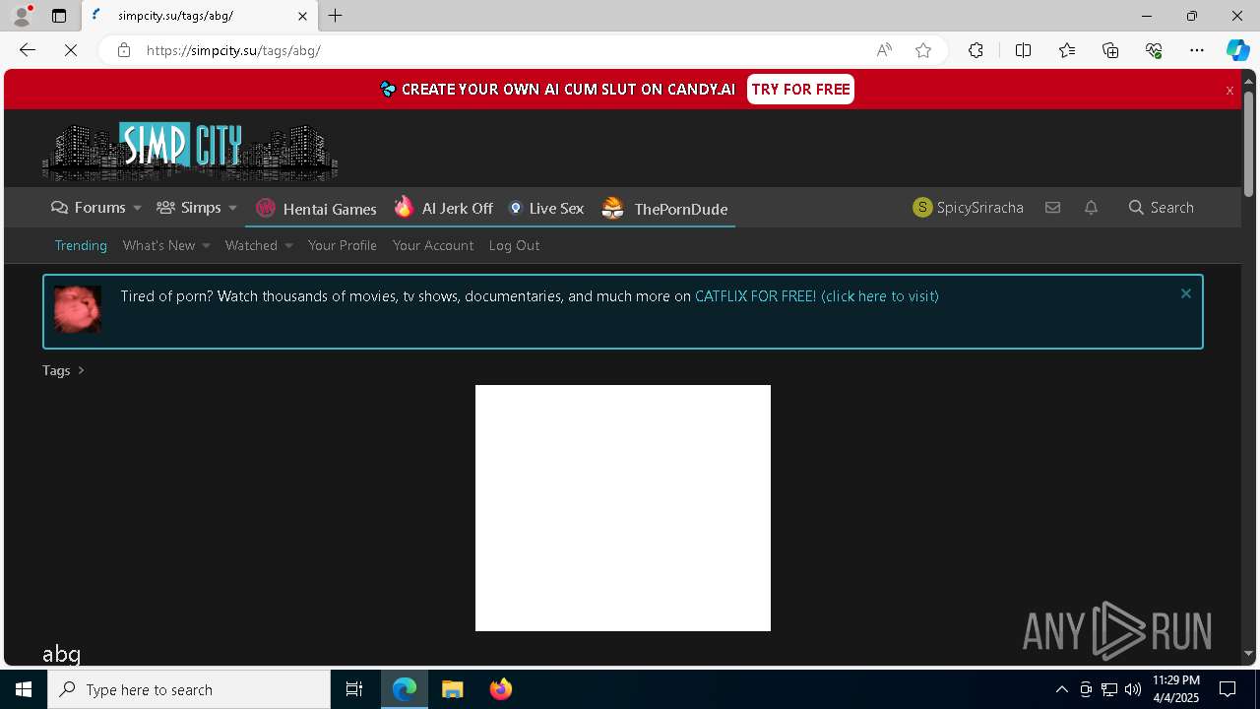This screenshot has width=1260, height=709.
Task: Click the cat avatar in notice
Action: pyautogui.click(x=77, y=309)
